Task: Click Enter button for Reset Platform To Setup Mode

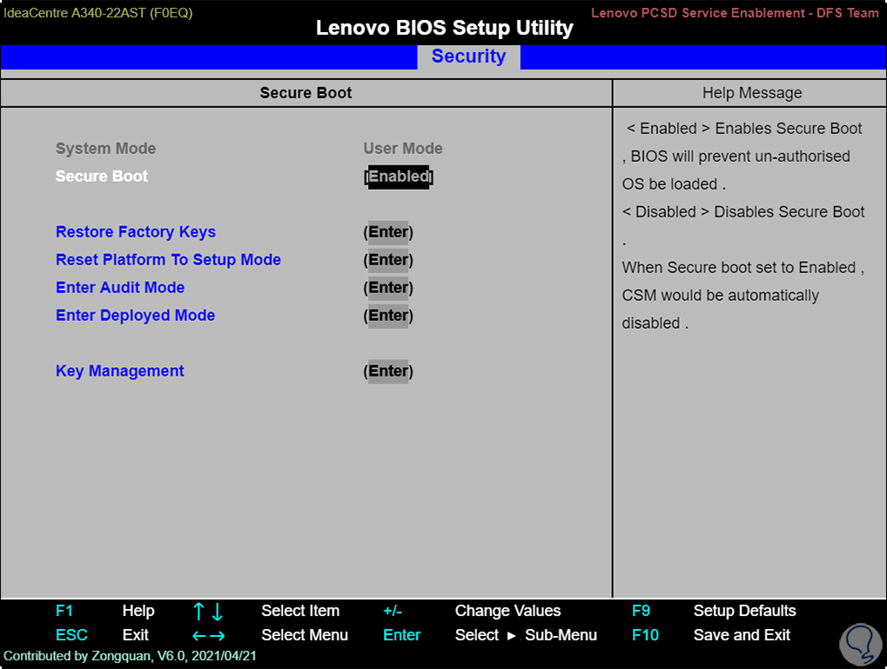Action: coord(388,260)
